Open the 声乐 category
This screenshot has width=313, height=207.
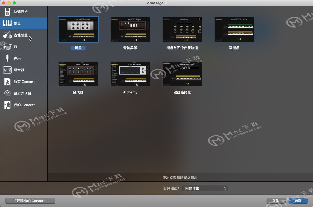click(24, 58)
